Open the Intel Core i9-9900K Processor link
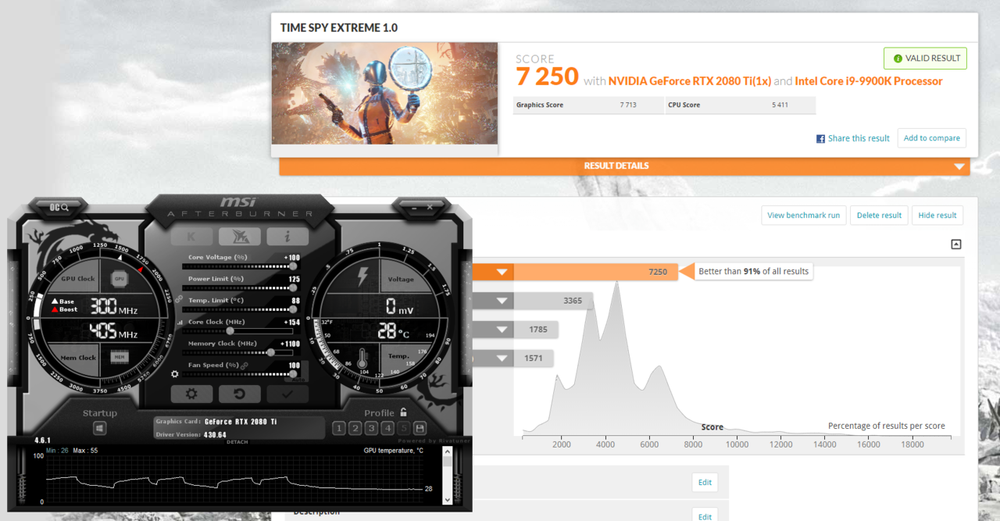The image size is (1000, 521). tap(869, 81)
